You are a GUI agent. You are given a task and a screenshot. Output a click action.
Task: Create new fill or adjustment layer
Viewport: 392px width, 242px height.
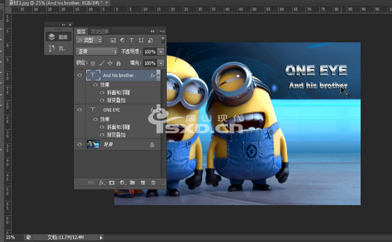(122, 183)
